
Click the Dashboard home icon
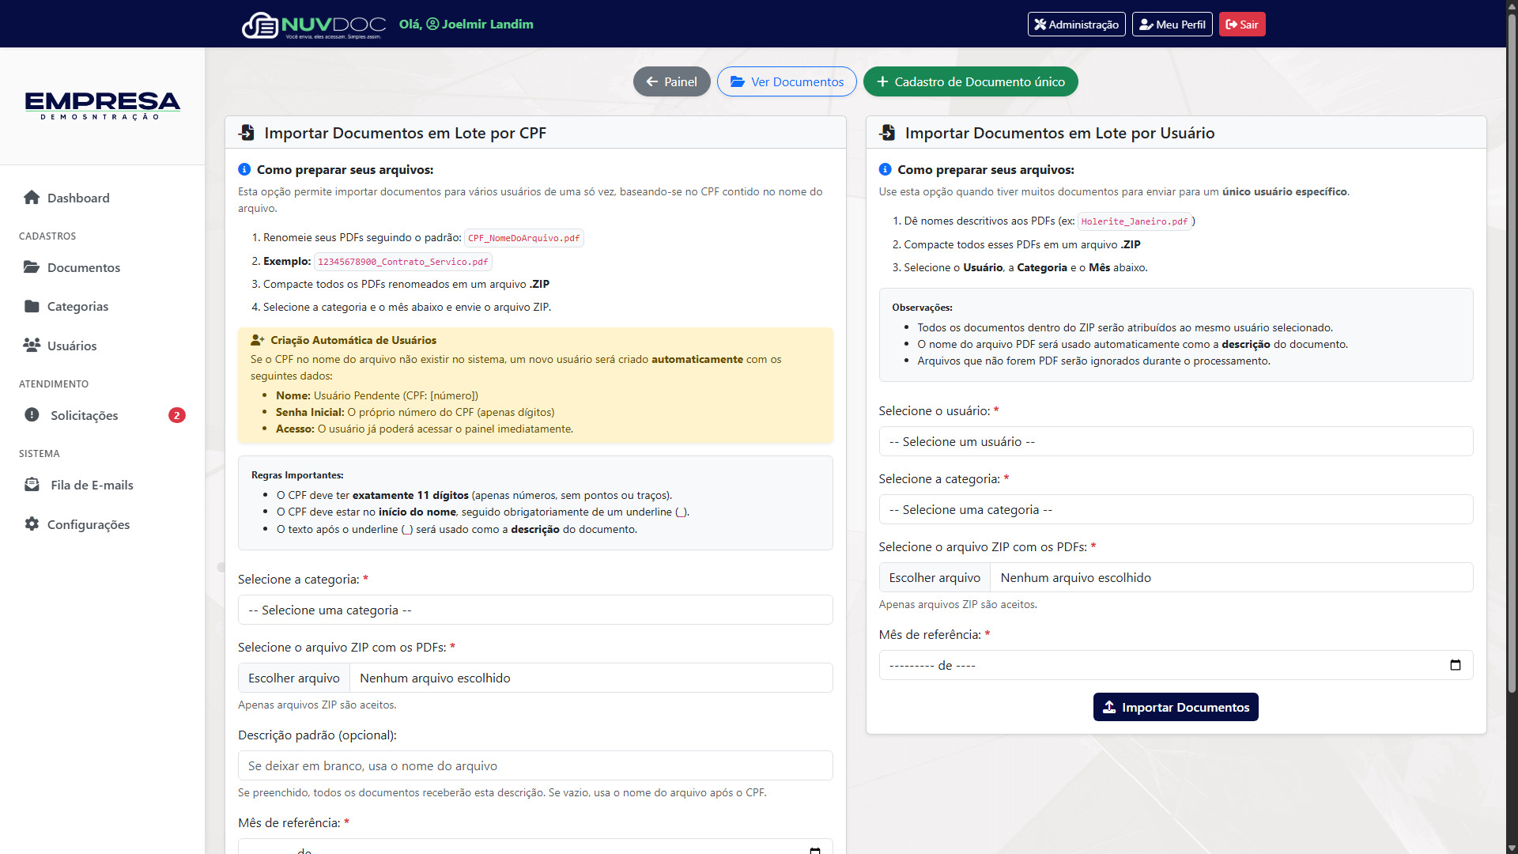coord(32,198)
